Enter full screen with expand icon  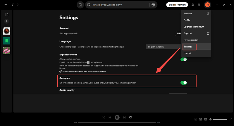click(230, 119)
